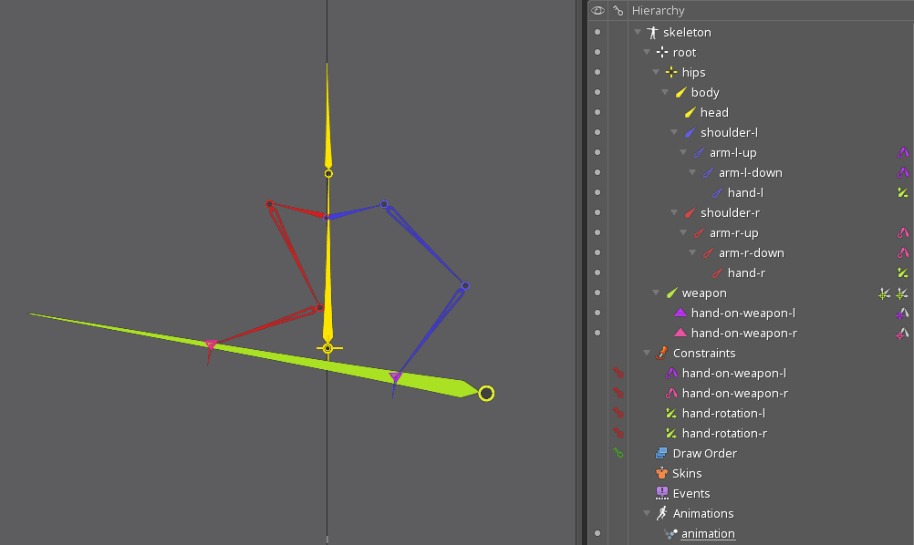
Task: Collapse the Constraints node
Action: (647, 353)
